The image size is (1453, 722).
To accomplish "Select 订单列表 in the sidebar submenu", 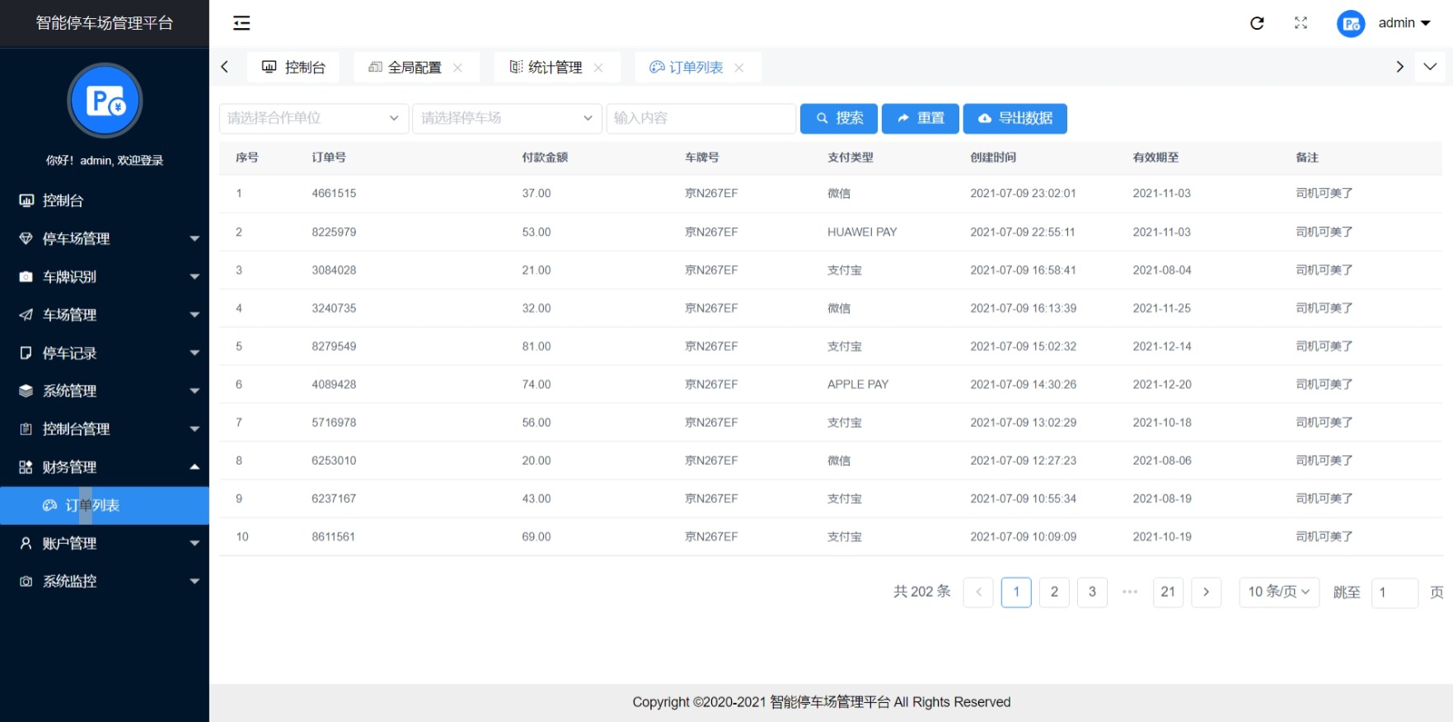I will [x=105, y=505].
